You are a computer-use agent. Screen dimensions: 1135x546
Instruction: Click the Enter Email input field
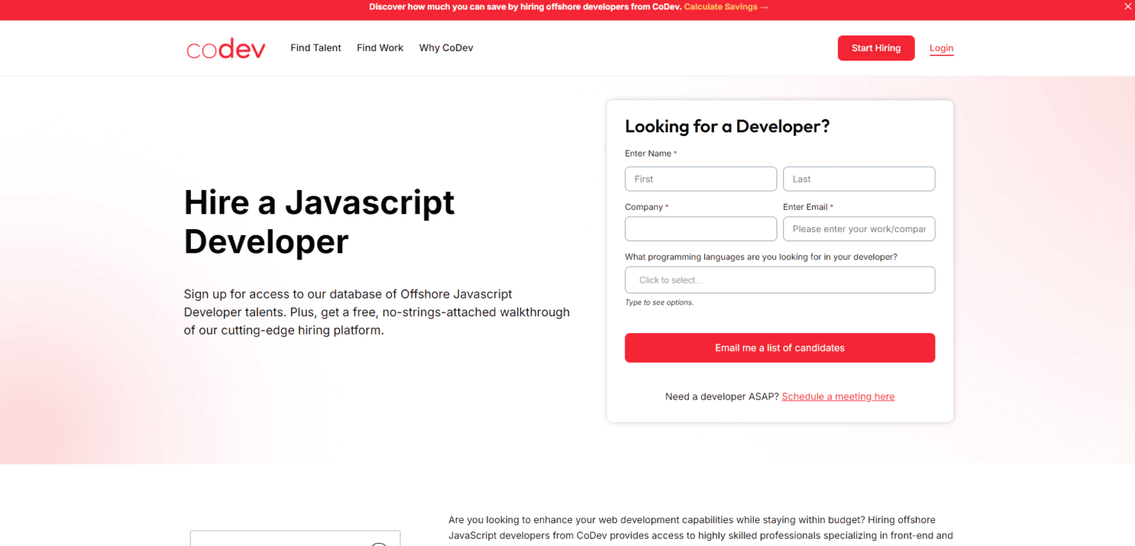coord(859,229)
